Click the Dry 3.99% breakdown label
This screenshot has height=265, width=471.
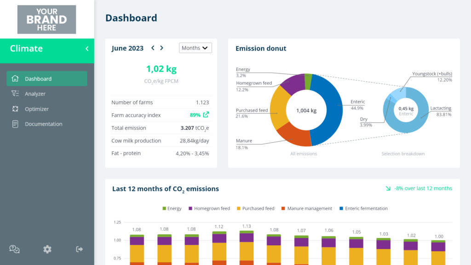[366, 122]
